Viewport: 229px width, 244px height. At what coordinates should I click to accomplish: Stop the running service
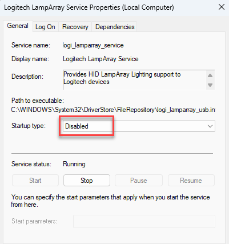(x=87, y=181)
